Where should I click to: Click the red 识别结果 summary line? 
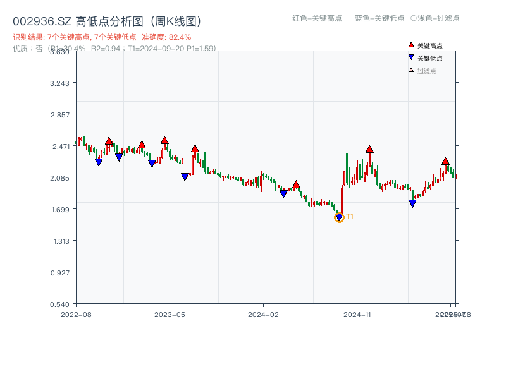tap(102, 37)
